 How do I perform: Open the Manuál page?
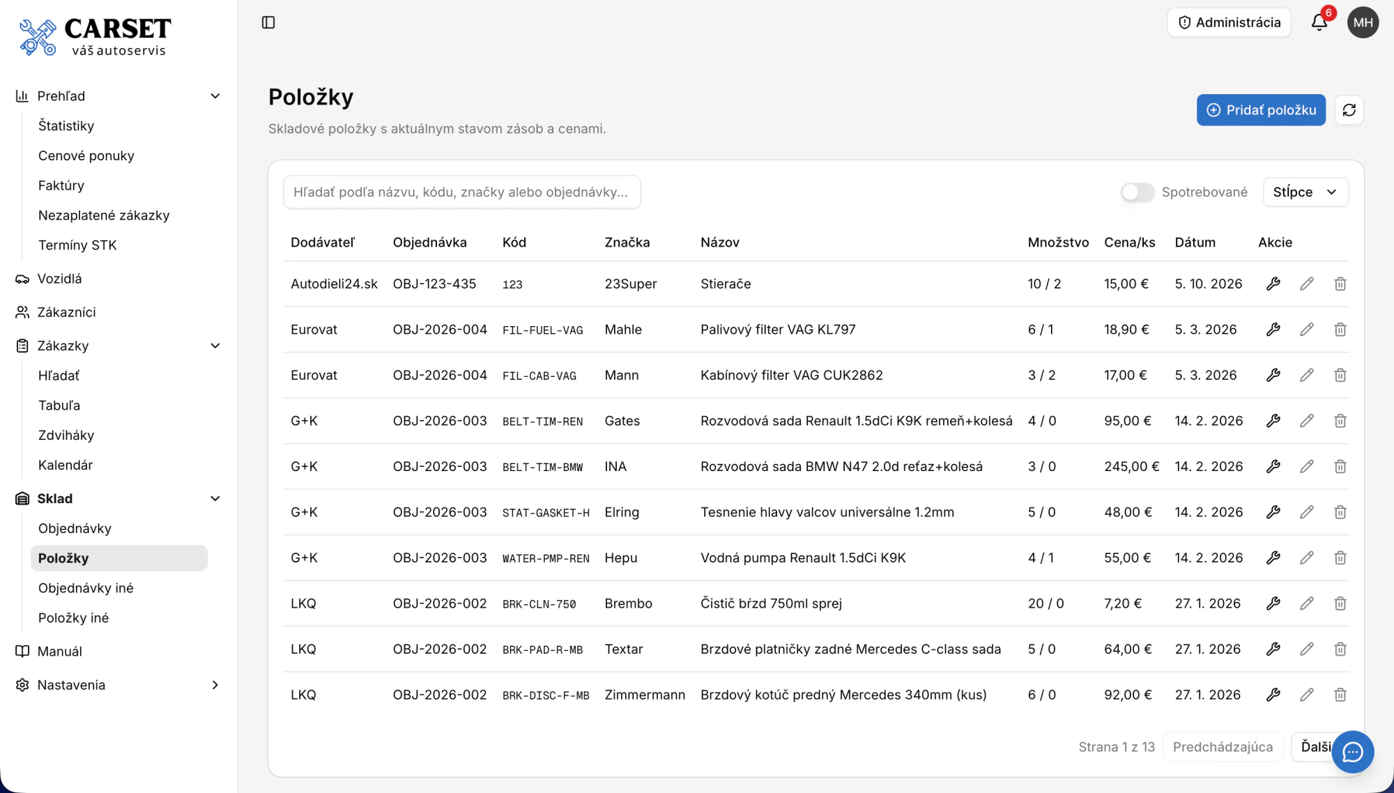[x=59, y=652]
